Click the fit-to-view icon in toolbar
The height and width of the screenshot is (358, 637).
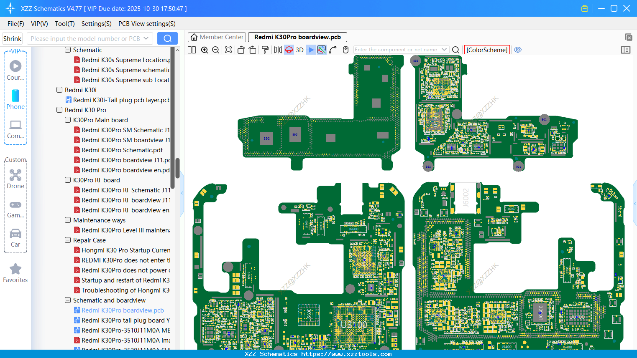pyautogui.click(x=228, y=50)
